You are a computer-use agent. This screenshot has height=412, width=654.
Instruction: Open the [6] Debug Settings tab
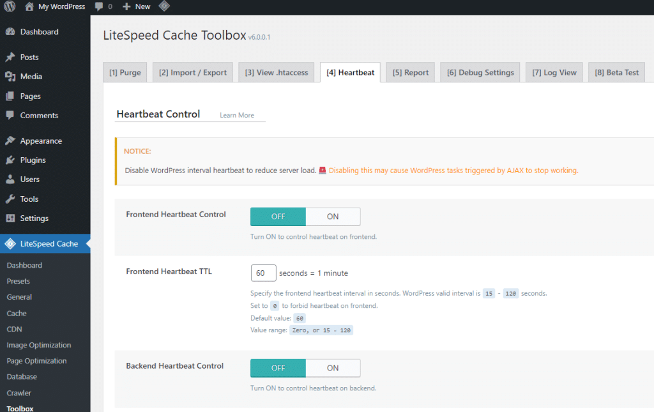click(480, 73)
